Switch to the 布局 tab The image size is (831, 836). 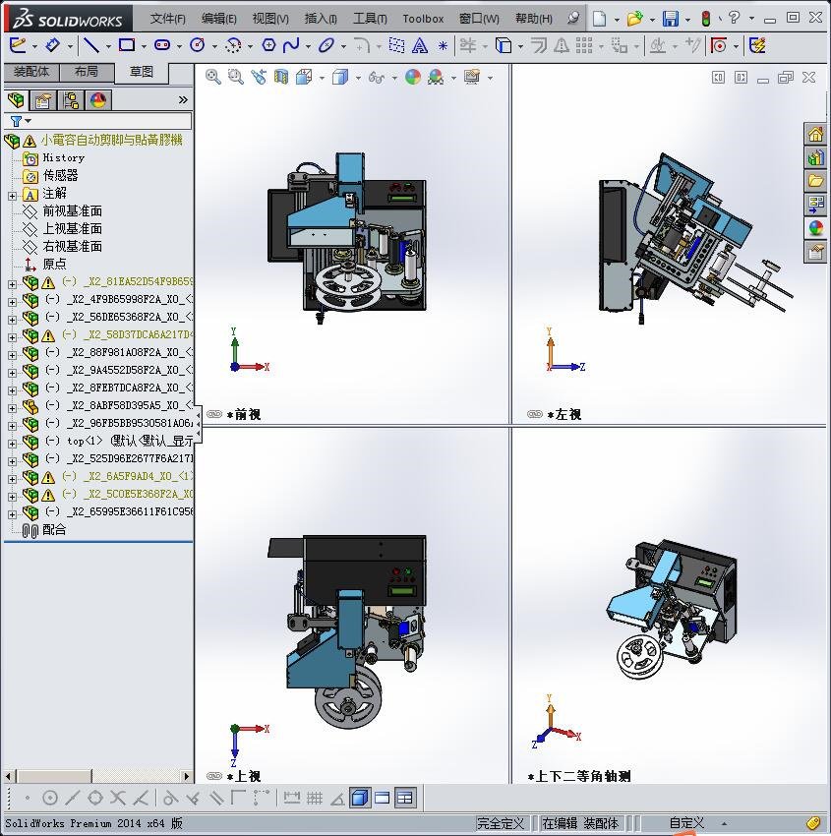pyautogui.click(x=87, y=72)
